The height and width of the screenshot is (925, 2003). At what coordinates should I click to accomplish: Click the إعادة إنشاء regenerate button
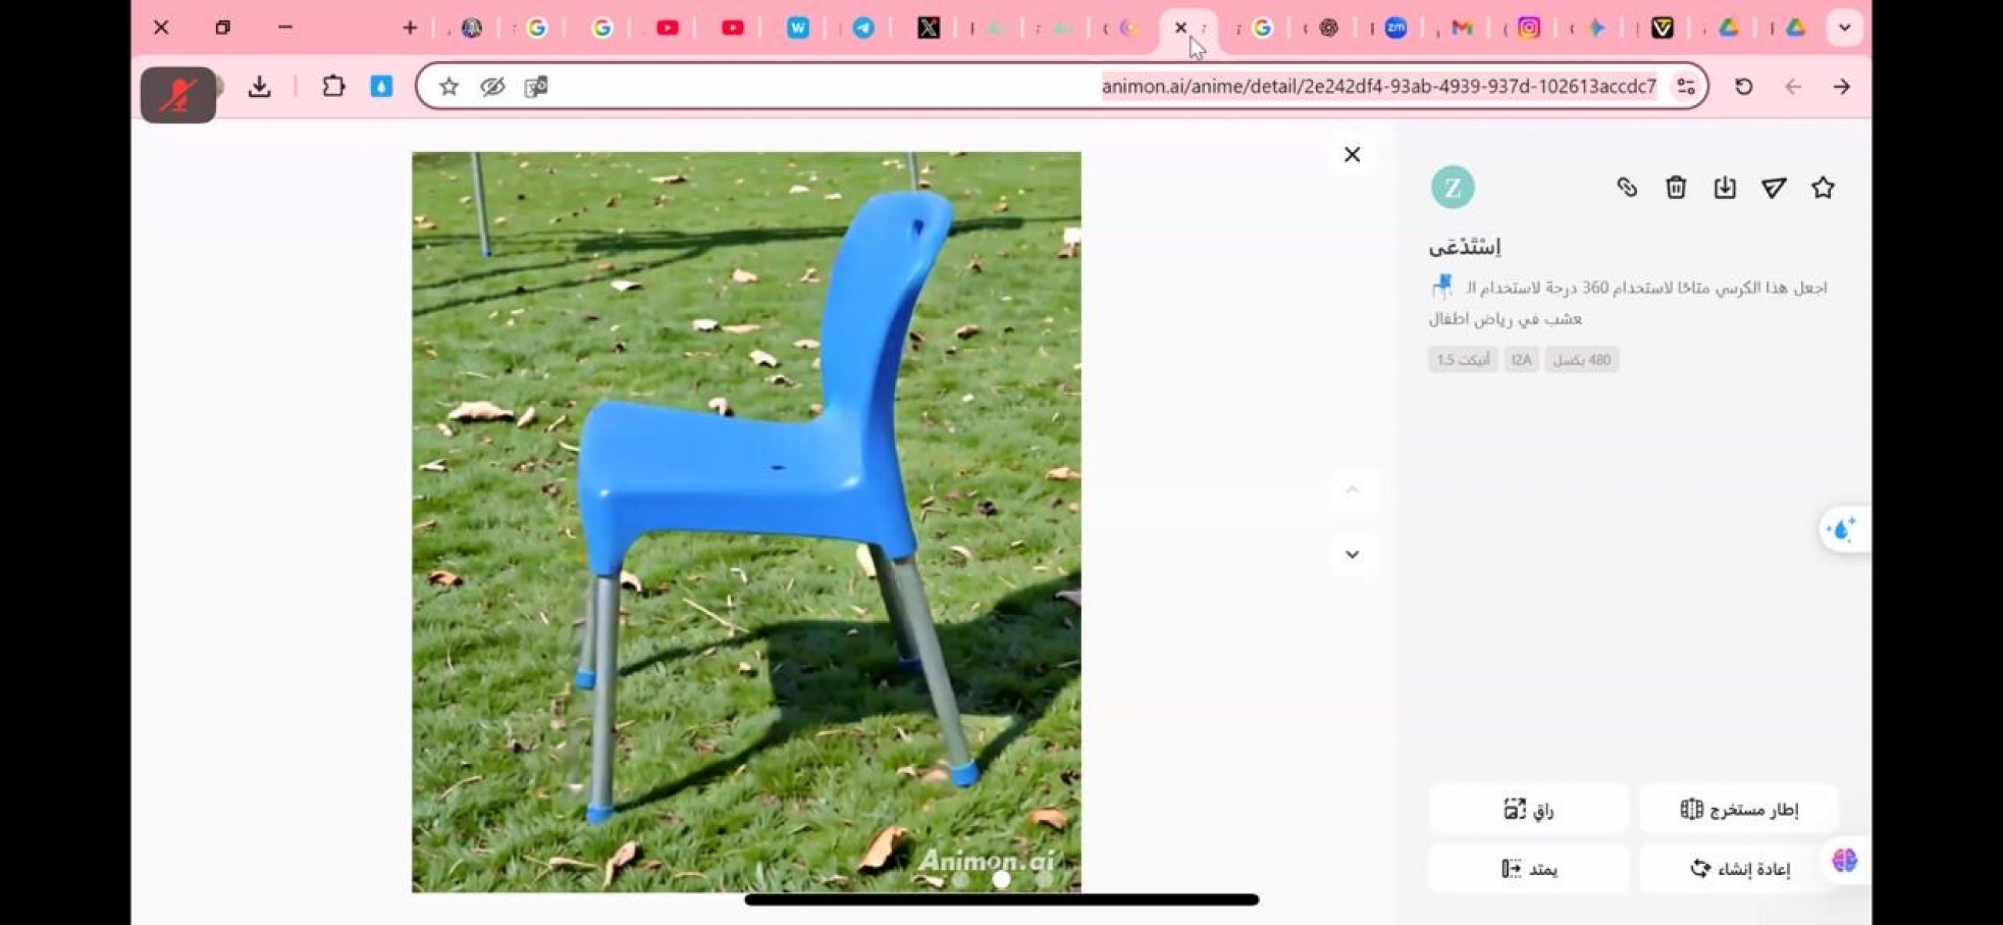click(1739, 868)
